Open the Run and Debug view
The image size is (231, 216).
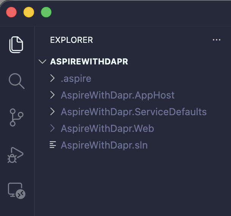pyautogui.click(x=16, y=154)
